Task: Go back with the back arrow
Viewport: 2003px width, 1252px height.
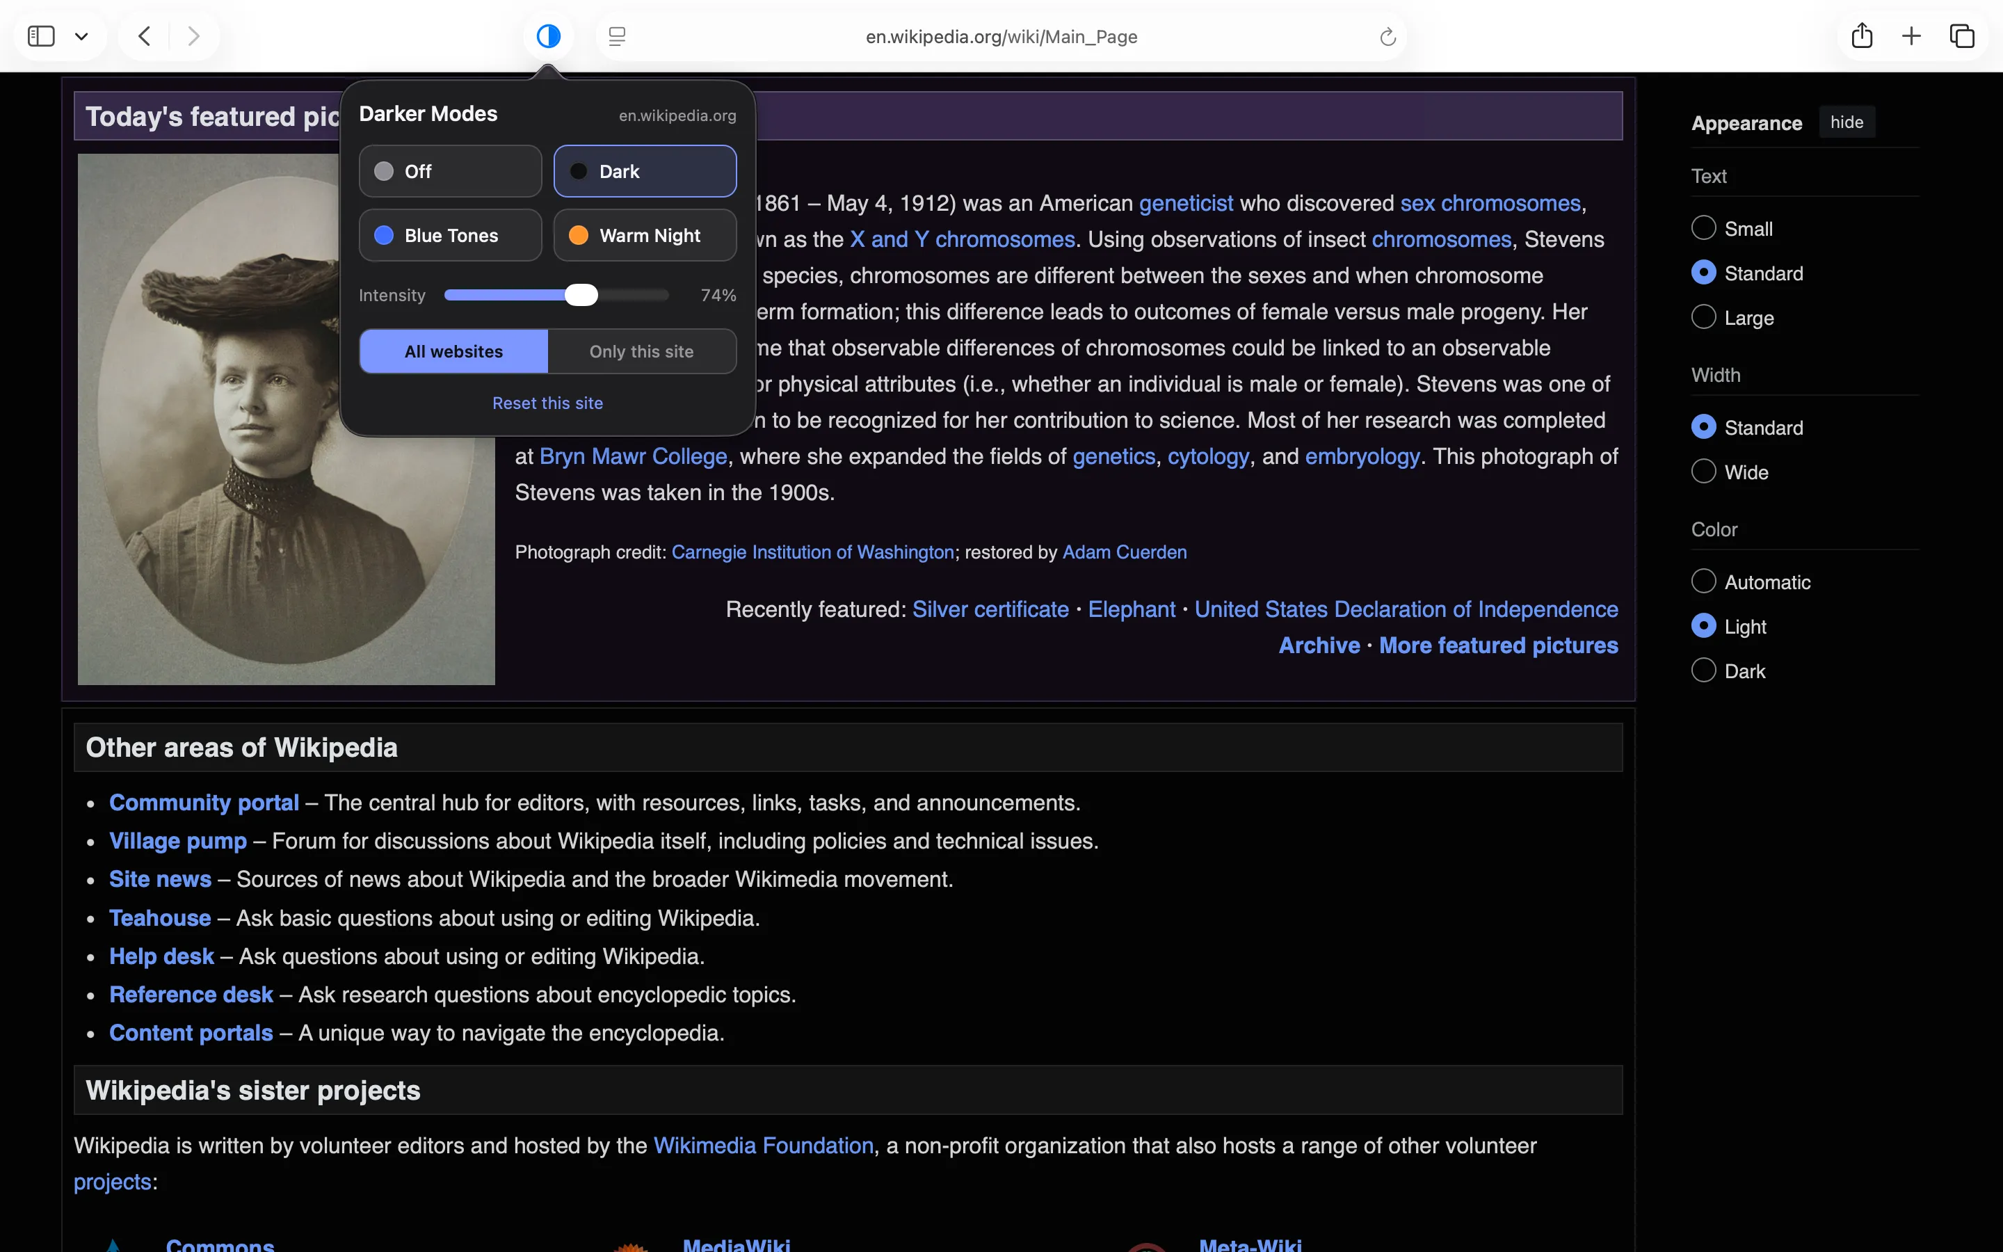Action: tap(144, 36)
